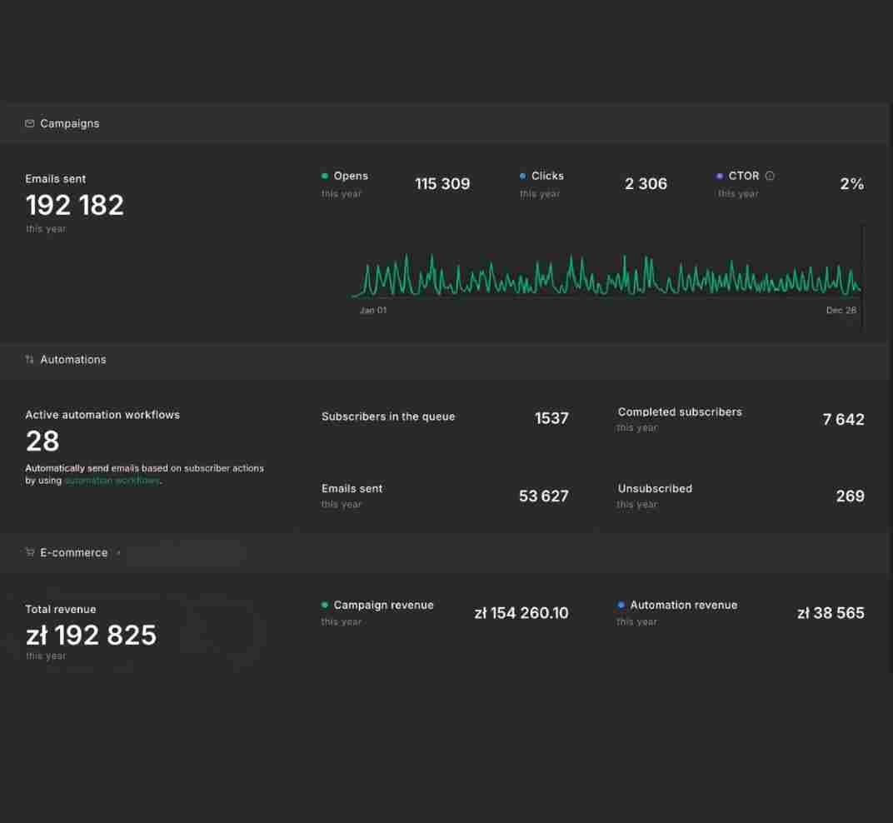
Task: Toggle the CTOR series label
Action: [744, 176]
